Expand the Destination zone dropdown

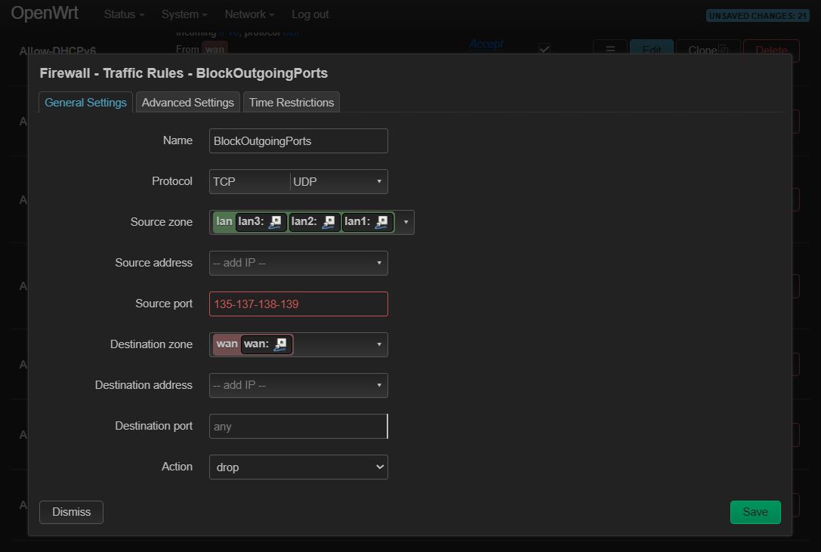(x=379, y=344)
